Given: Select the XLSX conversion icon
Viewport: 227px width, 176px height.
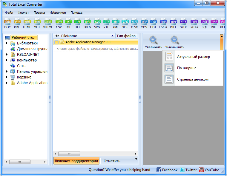Looking at the screenshot, I should 134,23.
